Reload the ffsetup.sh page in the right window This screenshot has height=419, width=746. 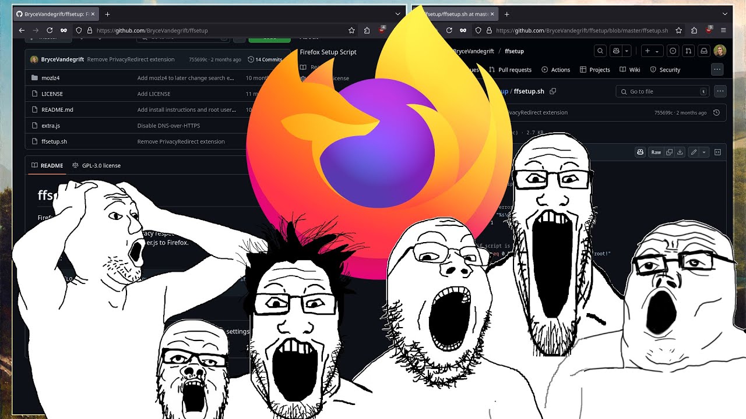(449, 30)
